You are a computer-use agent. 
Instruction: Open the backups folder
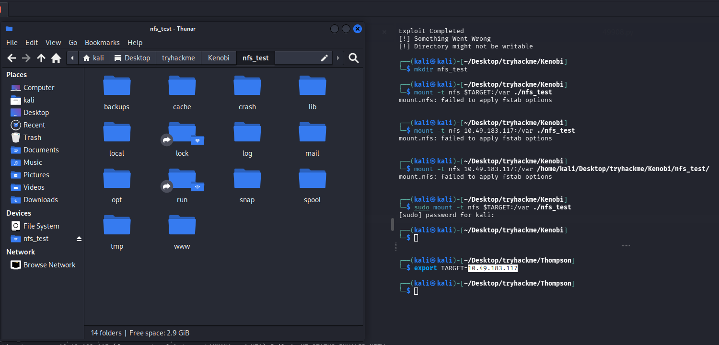(x=116, y=87)
